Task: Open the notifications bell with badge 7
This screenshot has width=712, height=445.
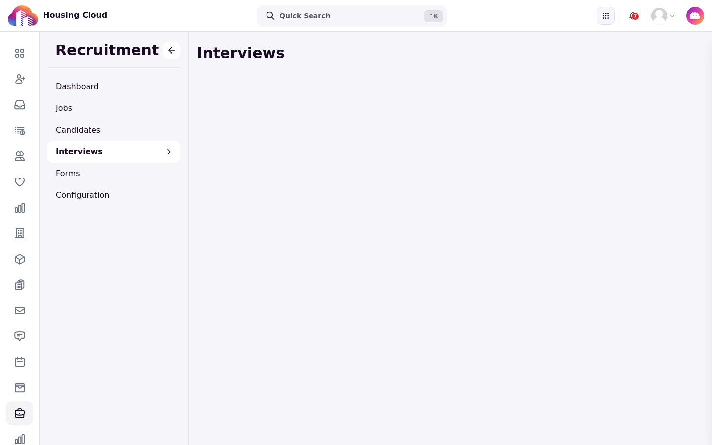Action: pyautogui.click(x=633, y=16)
